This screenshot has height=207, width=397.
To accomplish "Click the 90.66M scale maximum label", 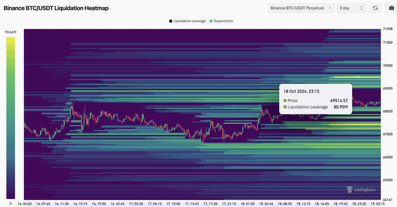I will point(10,32).
